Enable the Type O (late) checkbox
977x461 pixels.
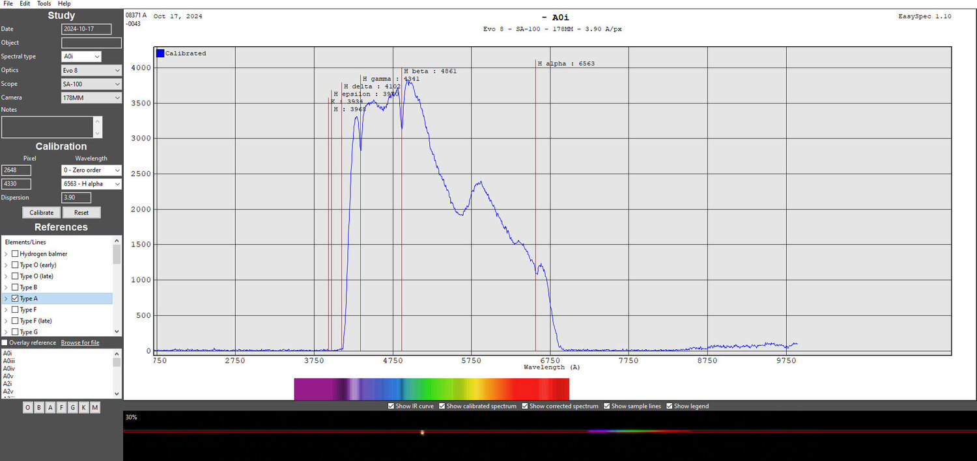[15, 276]
